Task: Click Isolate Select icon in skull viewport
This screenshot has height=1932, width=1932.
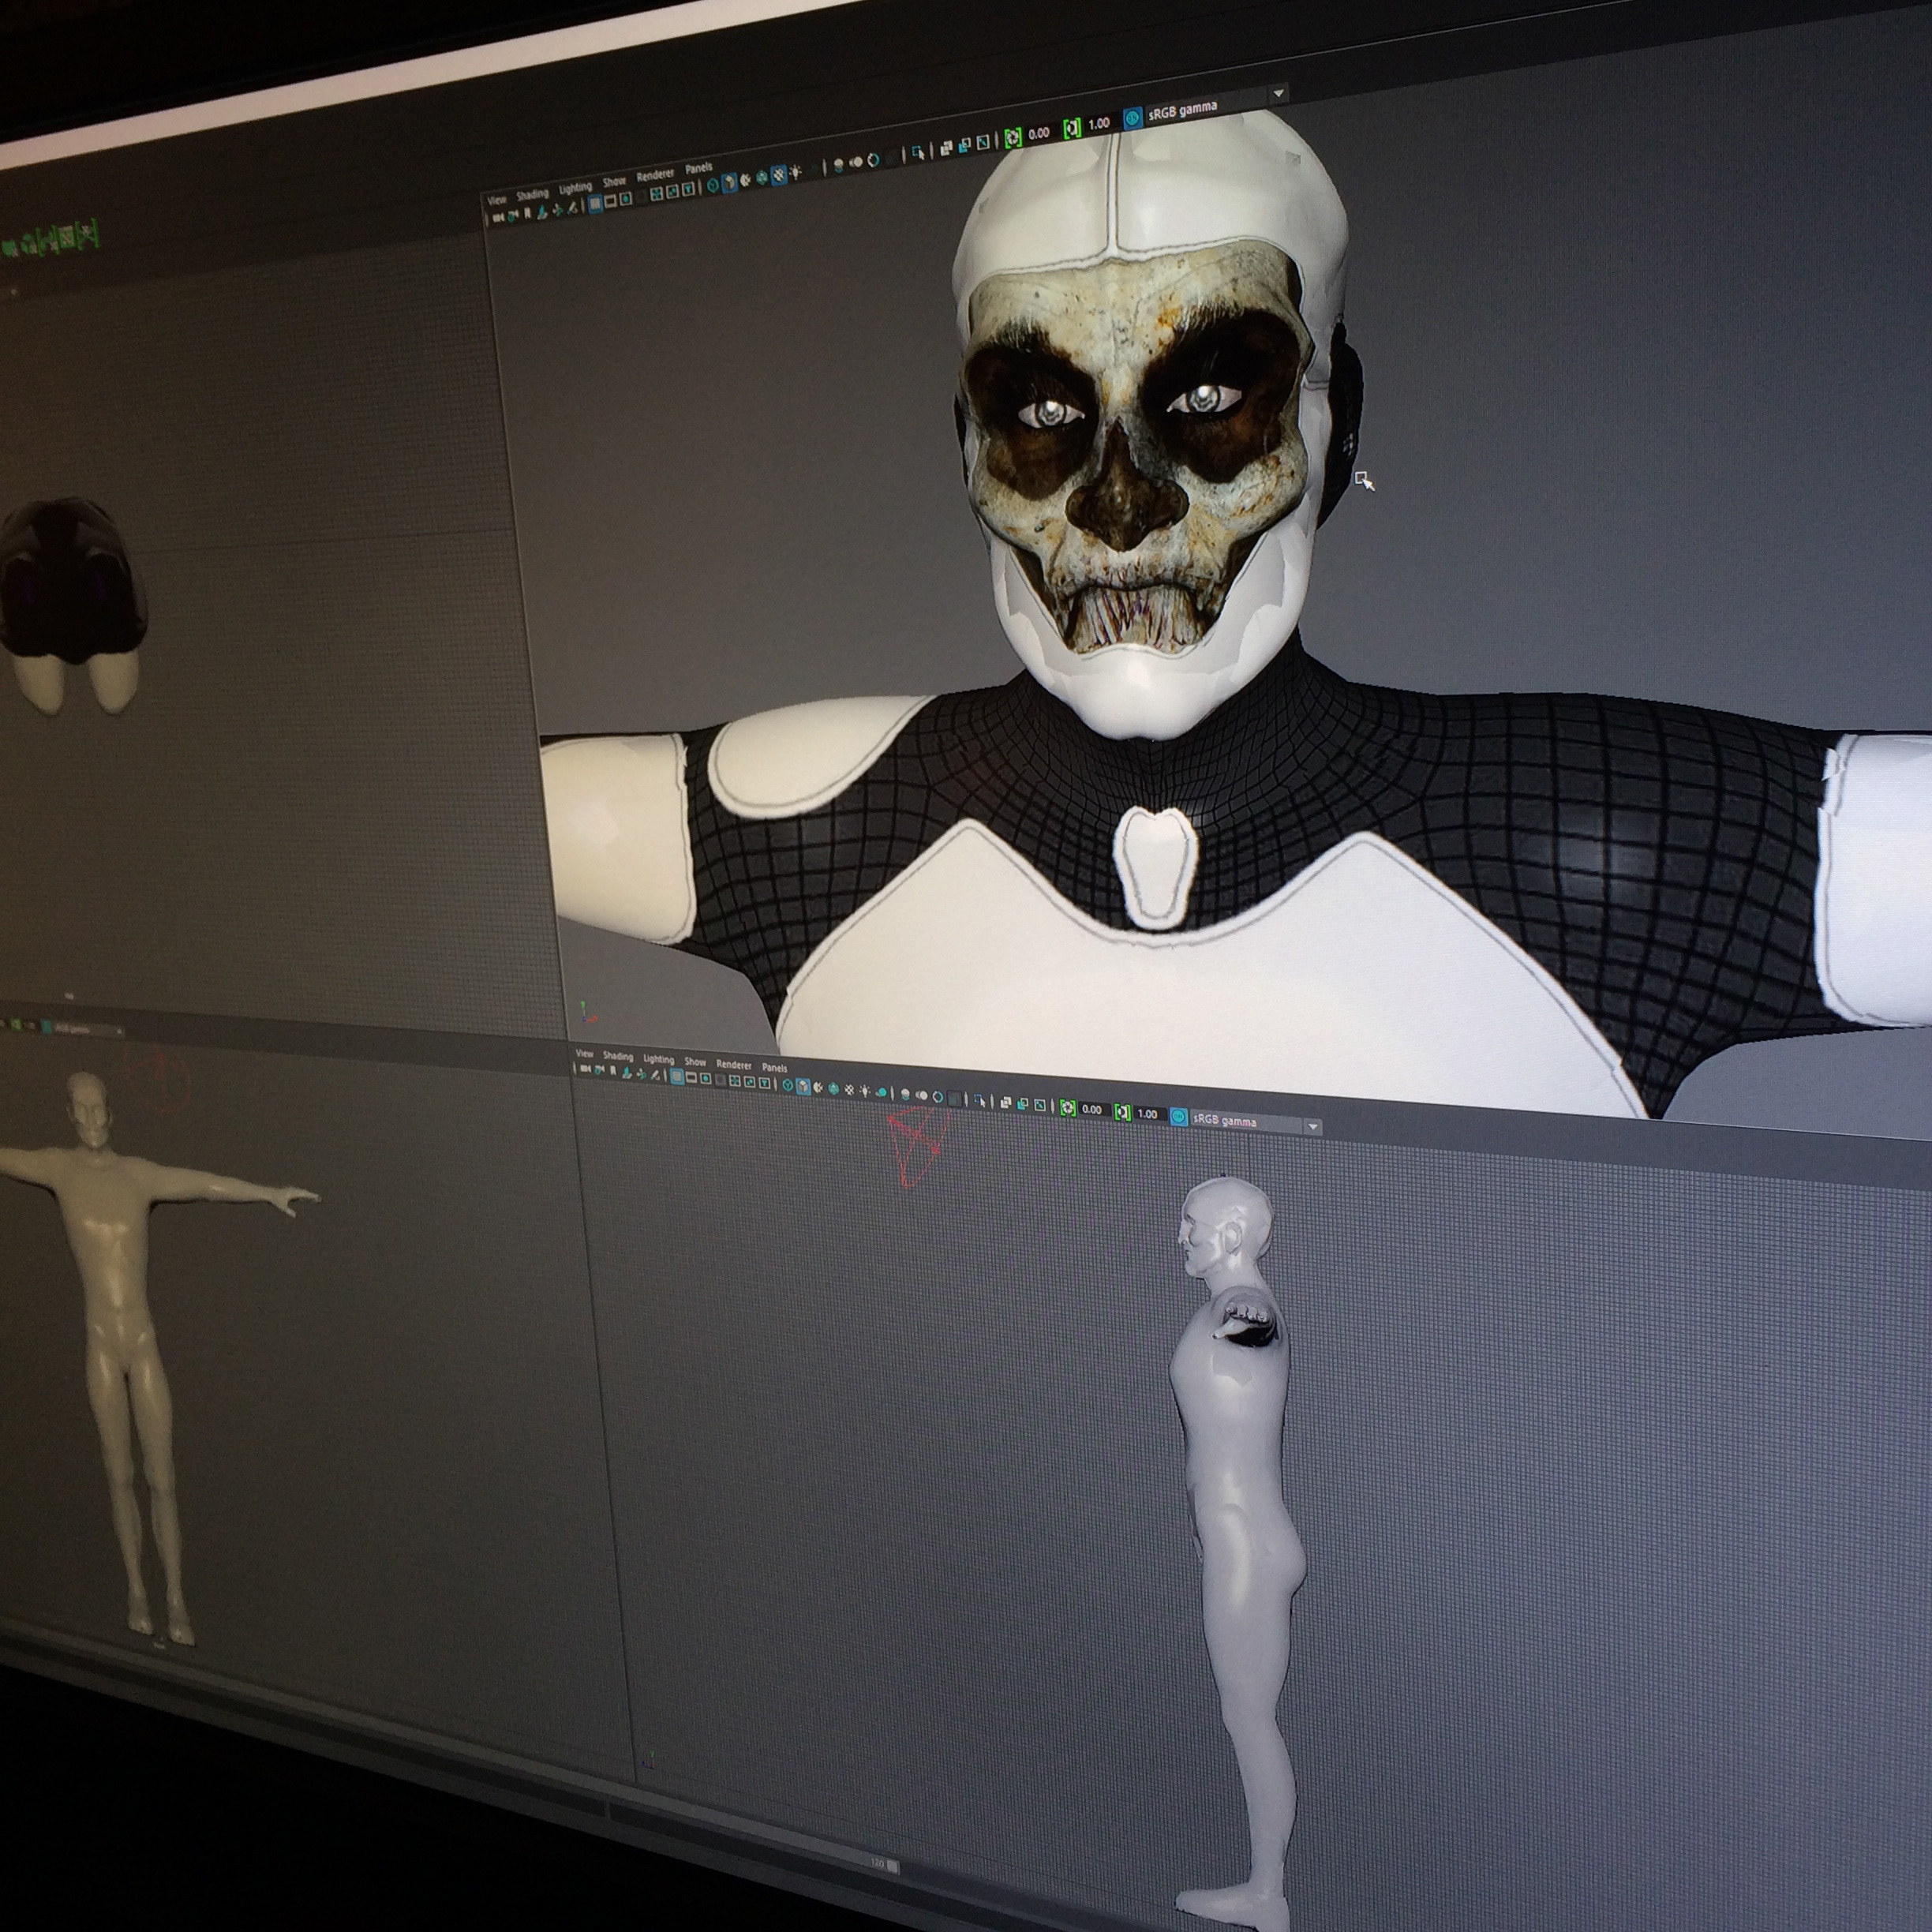Action: tap(918, 153)
